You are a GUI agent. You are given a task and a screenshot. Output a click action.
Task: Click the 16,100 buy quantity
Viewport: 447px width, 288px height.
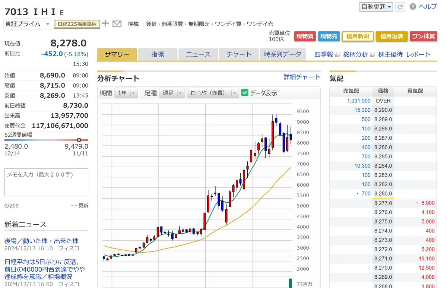(x=427, y=259)
